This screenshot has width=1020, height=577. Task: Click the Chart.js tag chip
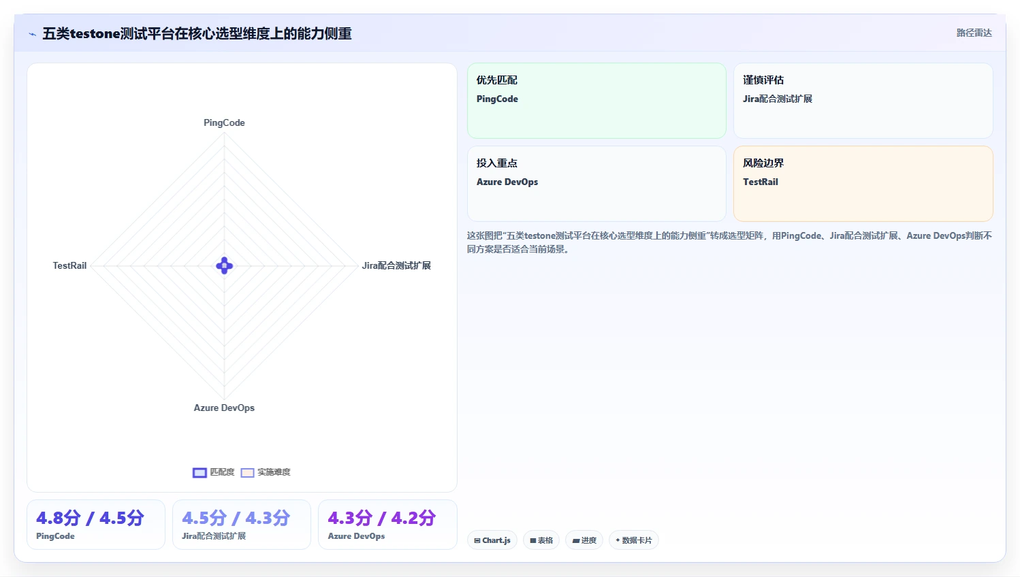coord(492,540)
